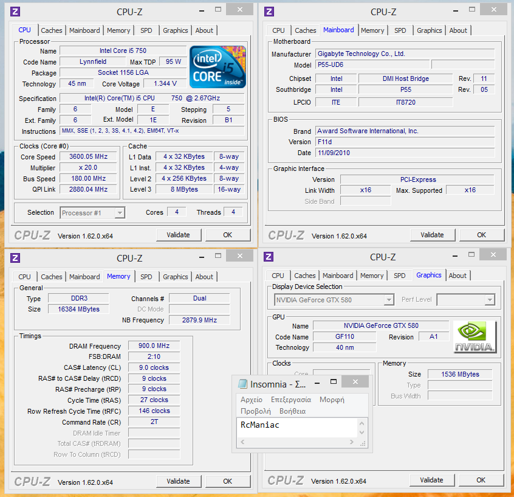Open the Processor #1 selection dropdown
Screen dimensions: 514x497
tap(119, 212)
